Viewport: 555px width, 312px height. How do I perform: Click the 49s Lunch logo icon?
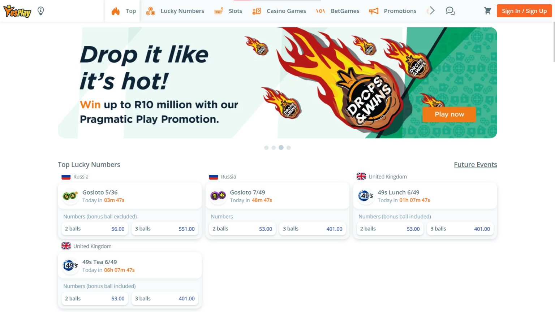click(x=366, y=196)
